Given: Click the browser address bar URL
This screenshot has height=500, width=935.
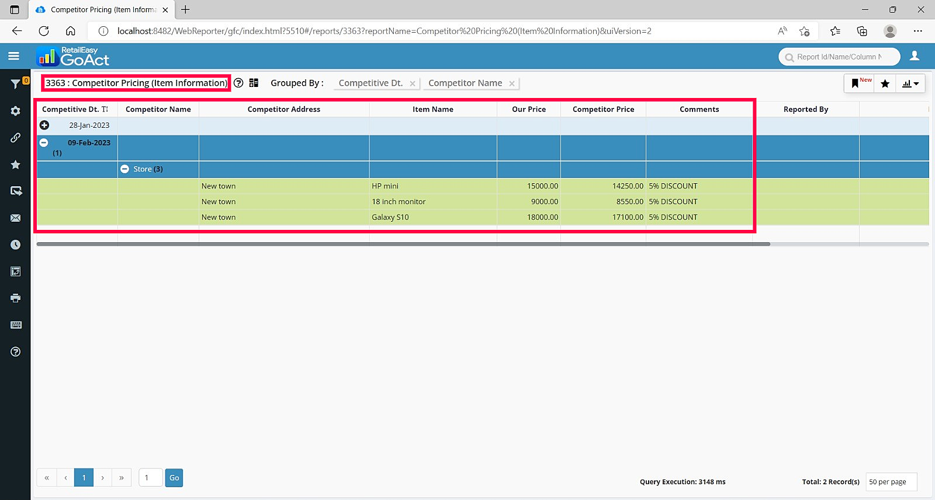Looking at the screenshot, I should pos(384,31).
